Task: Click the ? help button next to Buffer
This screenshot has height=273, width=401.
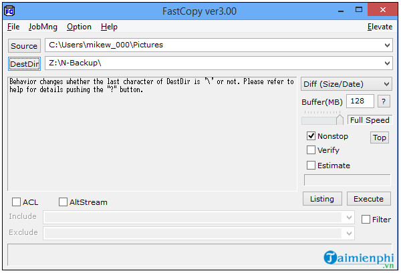Action: 384,101
